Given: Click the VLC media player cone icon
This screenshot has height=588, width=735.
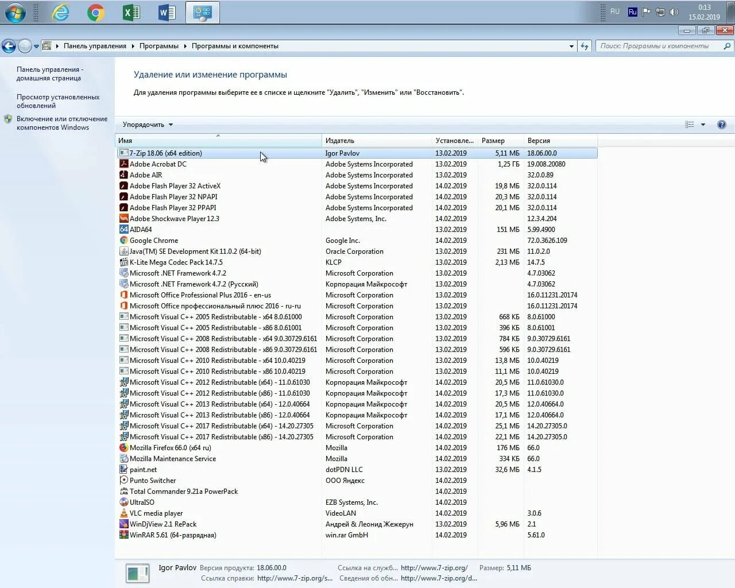Looking at the screenshot, I should click(x=123, y=513).
